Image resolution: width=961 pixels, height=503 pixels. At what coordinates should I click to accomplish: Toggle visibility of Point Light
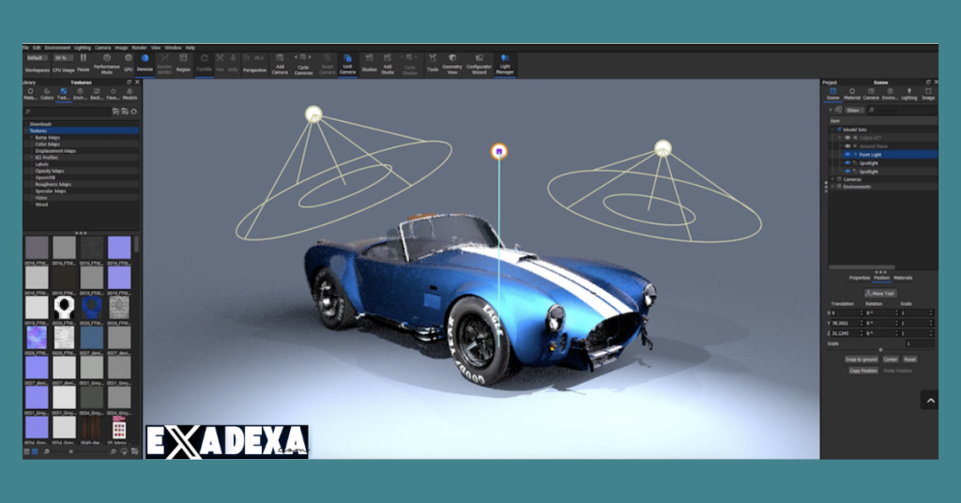(x=847, y=155)
